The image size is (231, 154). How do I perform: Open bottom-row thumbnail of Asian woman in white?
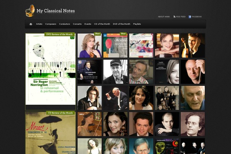click(x=90, y=146)
